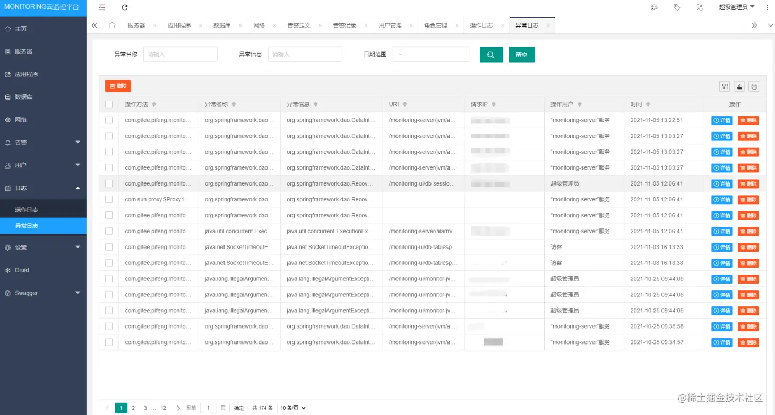Click the print icon above the table
Viewport: 775px width, 415px height.
754,86
